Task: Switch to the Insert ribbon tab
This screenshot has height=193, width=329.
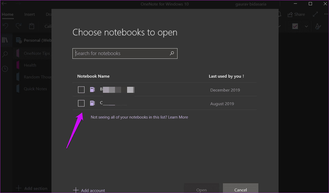Action: (x=30, y=14)
